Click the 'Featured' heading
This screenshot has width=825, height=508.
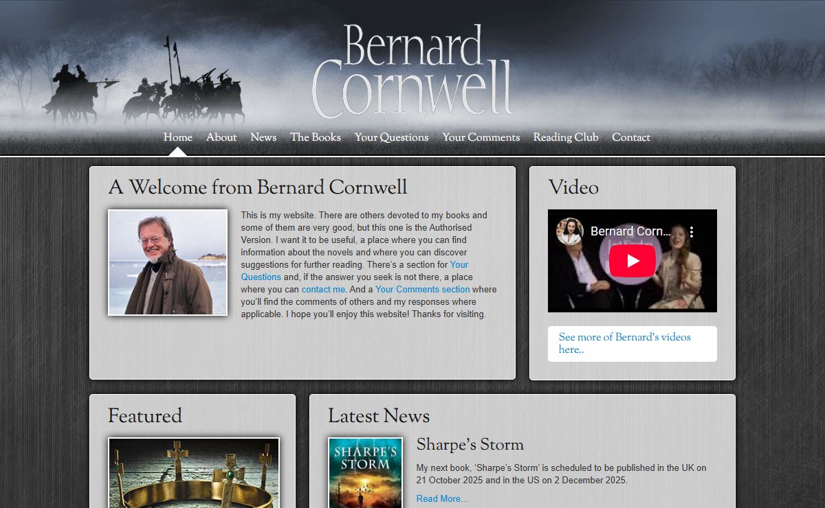[x=145, y=416]
